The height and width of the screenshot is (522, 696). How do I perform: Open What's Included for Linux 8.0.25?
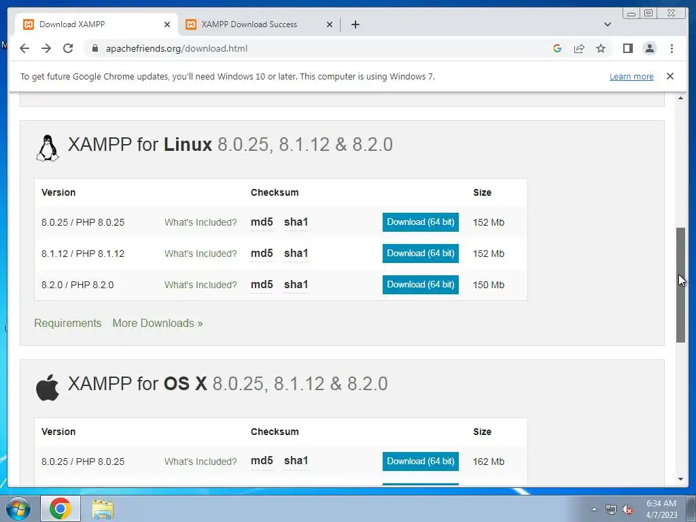click(201, 222)
